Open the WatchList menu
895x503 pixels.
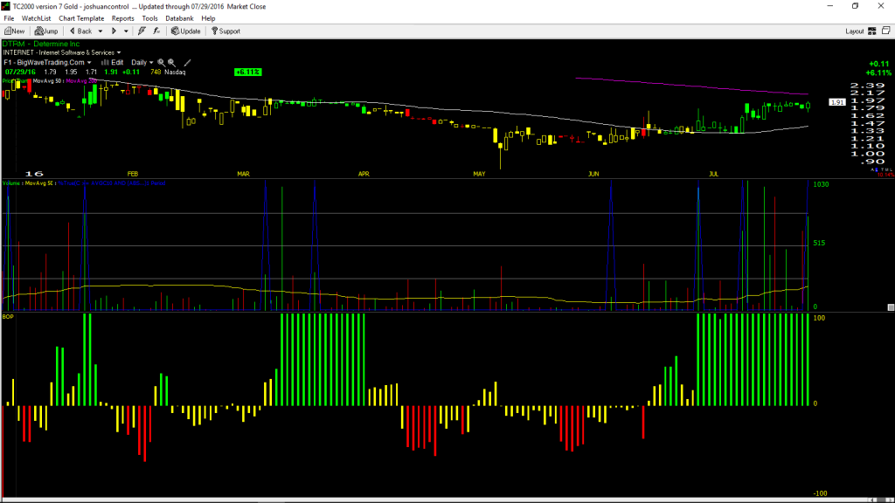(x=36, y=19)
